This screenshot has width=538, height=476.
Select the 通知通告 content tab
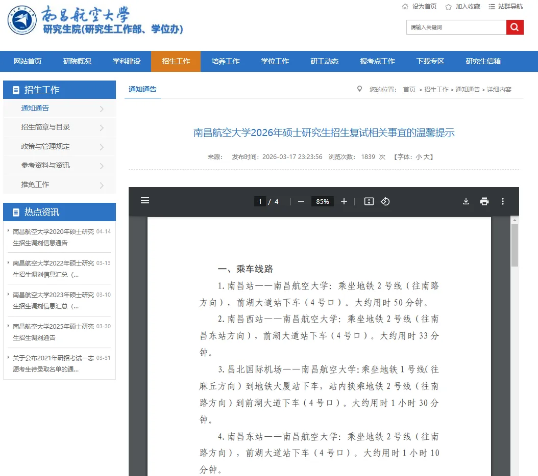point(142,90)
